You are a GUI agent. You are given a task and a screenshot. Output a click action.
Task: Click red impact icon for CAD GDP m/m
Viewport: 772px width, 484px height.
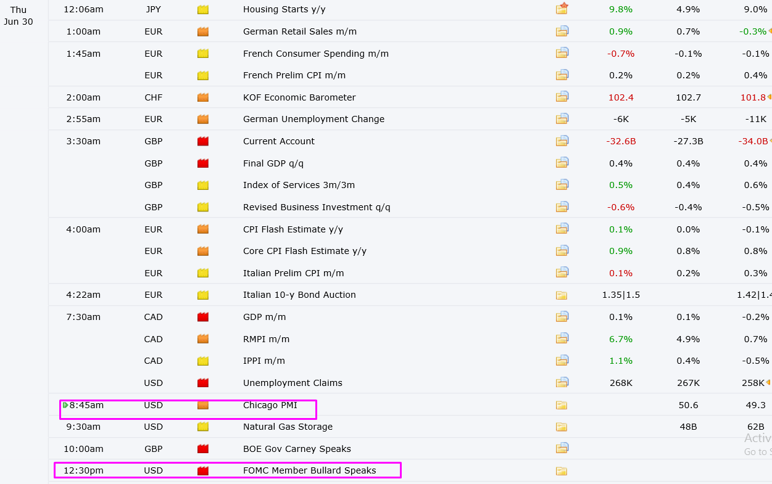point(203,317)
